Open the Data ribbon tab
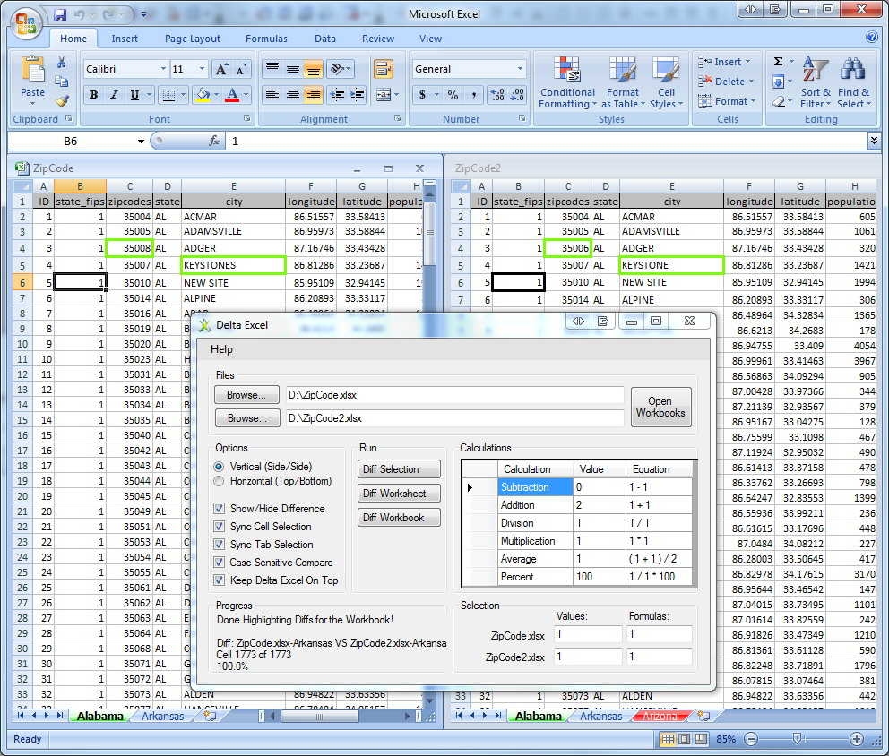The image size is (889, 756). click(x=325, y=39)
